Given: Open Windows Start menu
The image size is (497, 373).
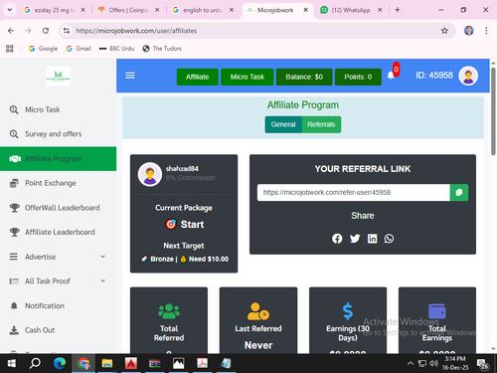Looking at the screenshot, I should click(12, 364).
